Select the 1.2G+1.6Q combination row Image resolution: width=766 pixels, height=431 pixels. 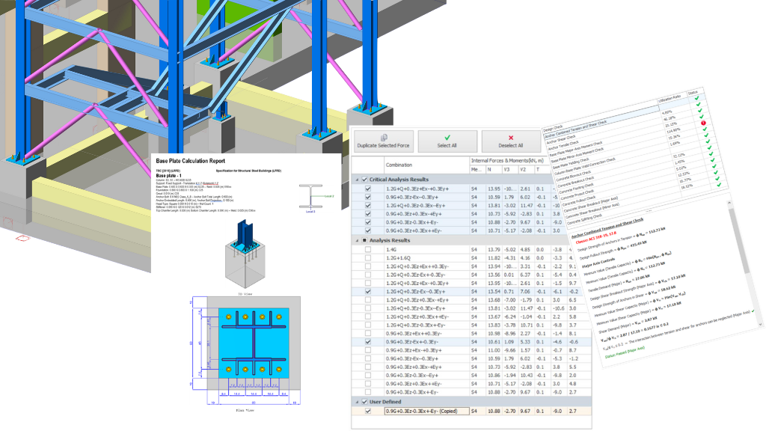pyautogui.click(x=419, y=259)
